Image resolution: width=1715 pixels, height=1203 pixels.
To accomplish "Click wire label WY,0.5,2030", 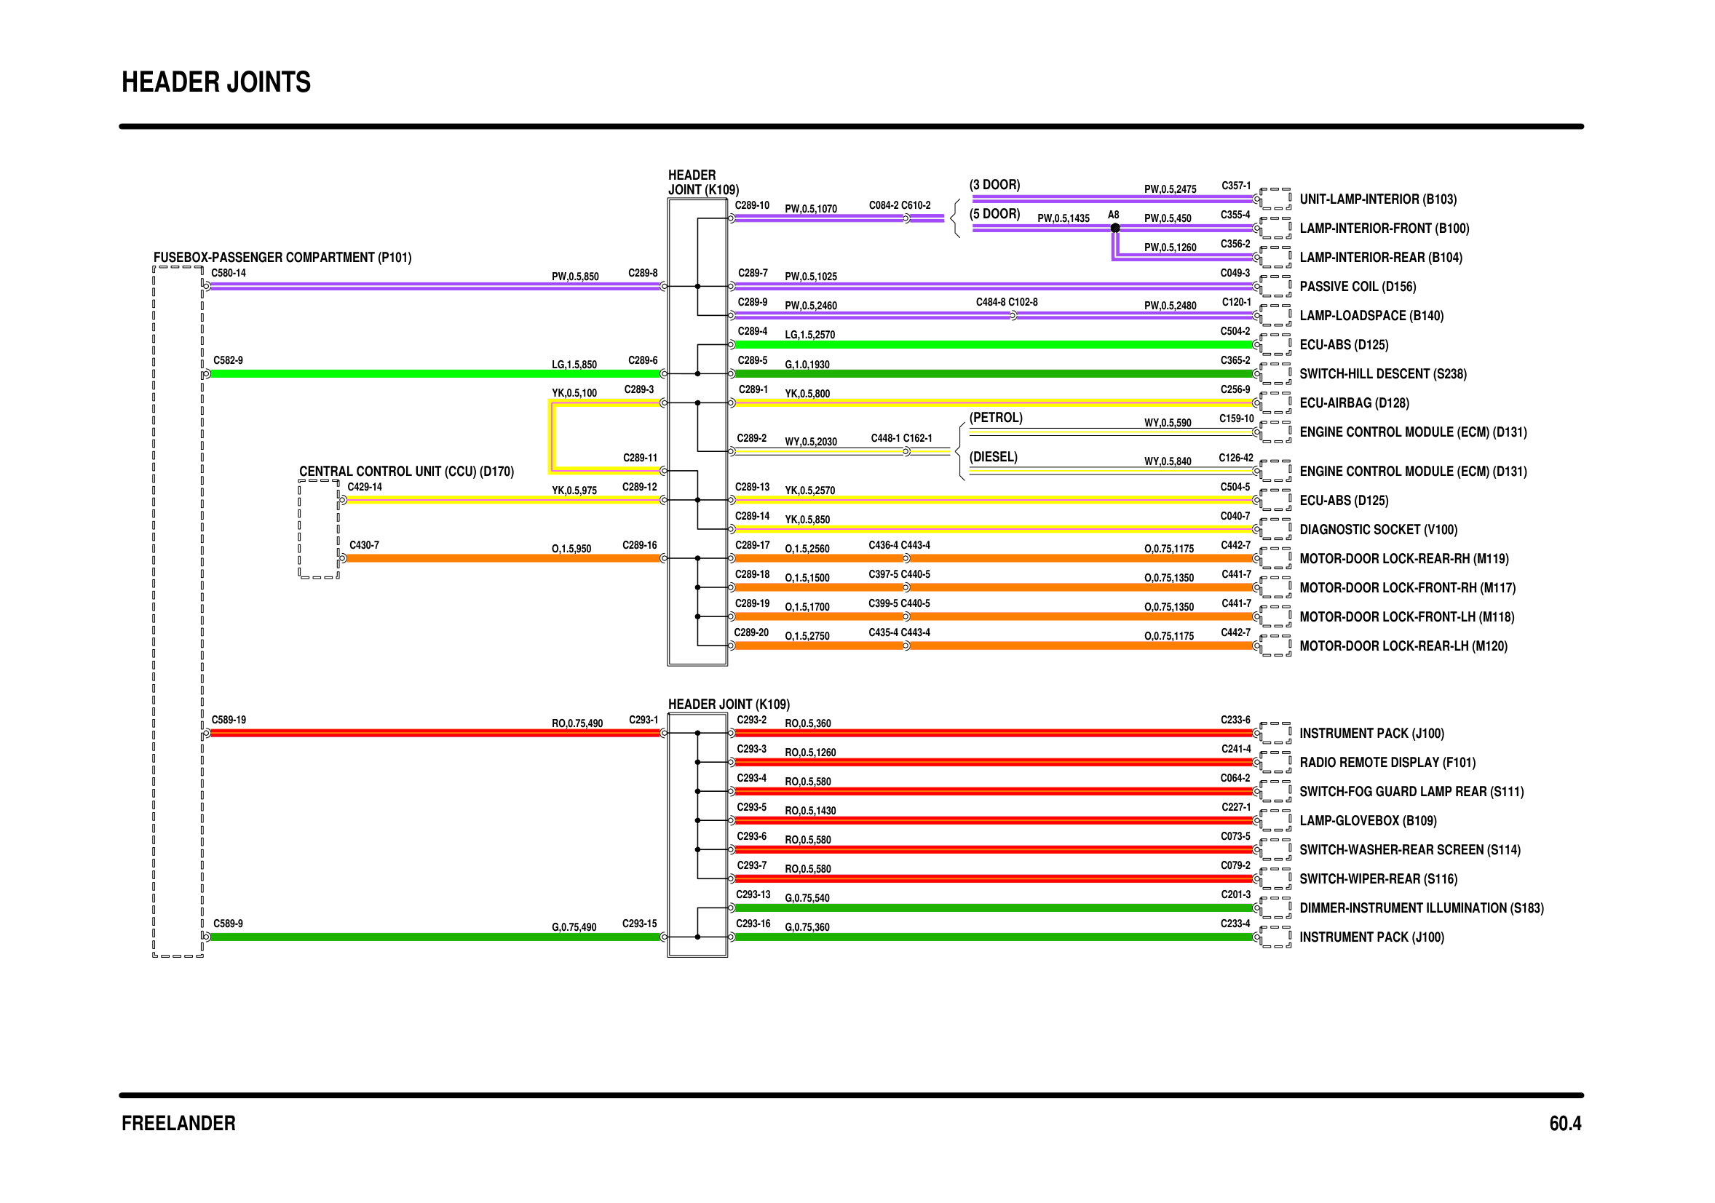I will click(x=810, y=442).
